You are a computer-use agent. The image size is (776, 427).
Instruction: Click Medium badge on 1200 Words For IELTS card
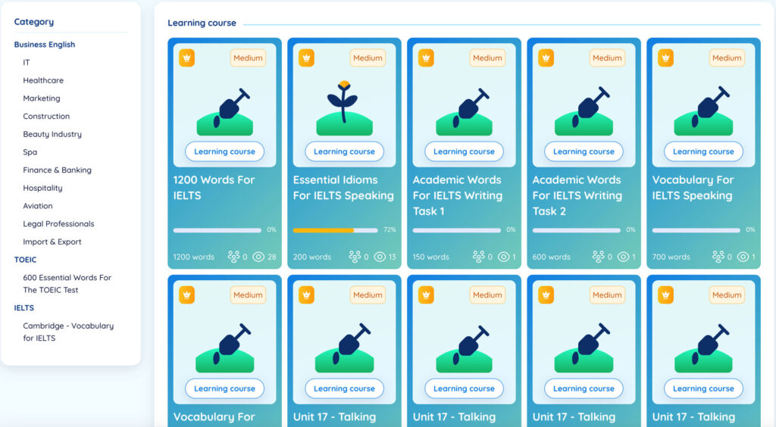tap(248, 58)
